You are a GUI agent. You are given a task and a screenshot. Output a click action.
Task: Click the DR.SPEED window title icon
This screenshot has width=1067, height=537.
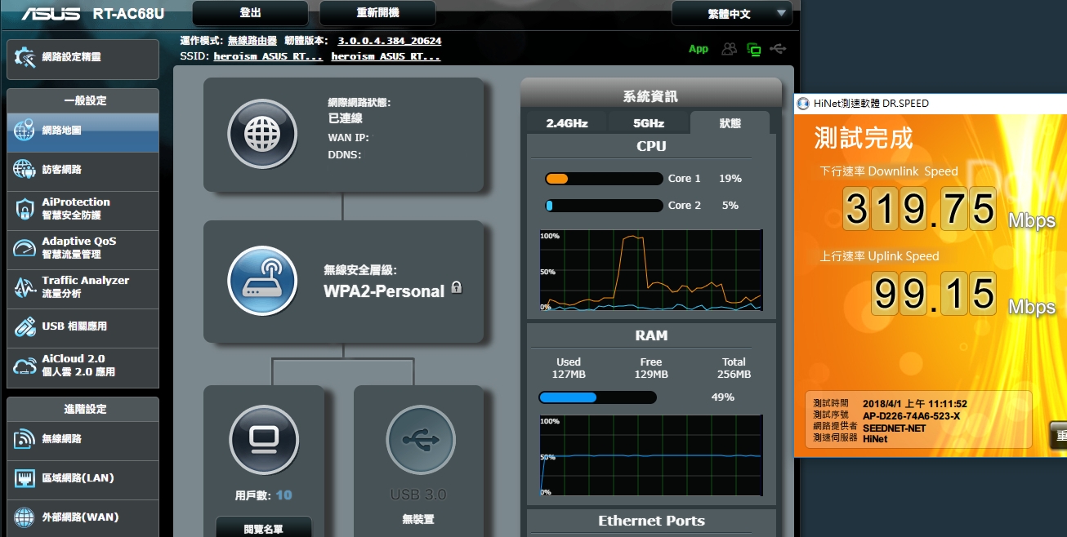[804, 104]
